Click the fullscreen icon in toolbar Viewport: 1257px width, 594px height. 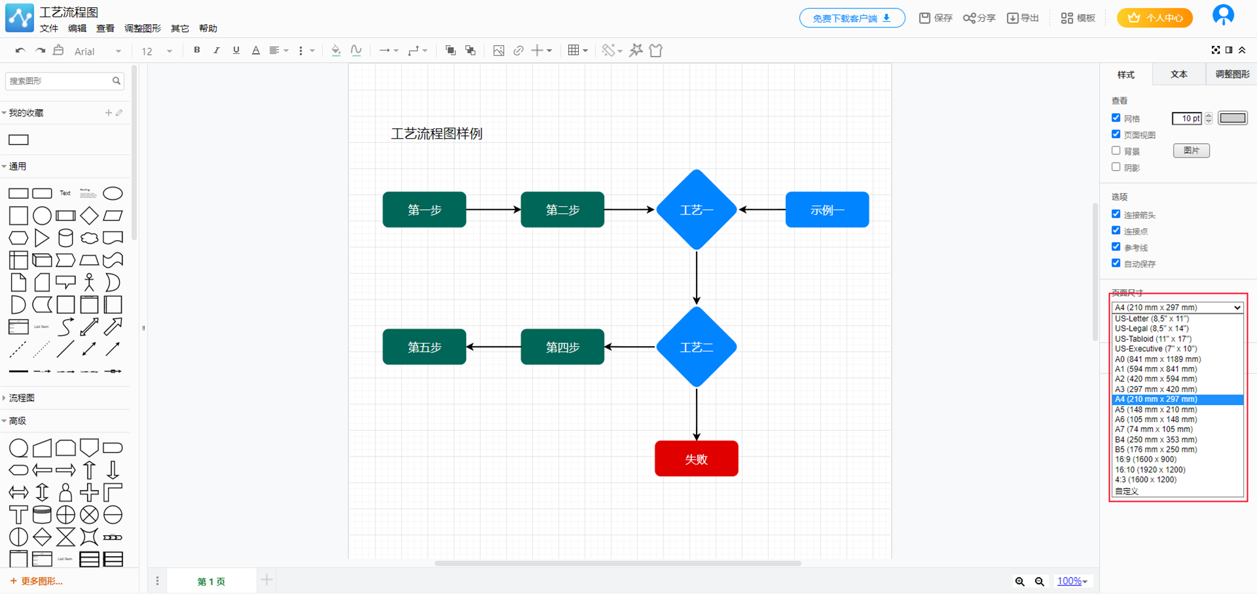(x=1215, y=50)
